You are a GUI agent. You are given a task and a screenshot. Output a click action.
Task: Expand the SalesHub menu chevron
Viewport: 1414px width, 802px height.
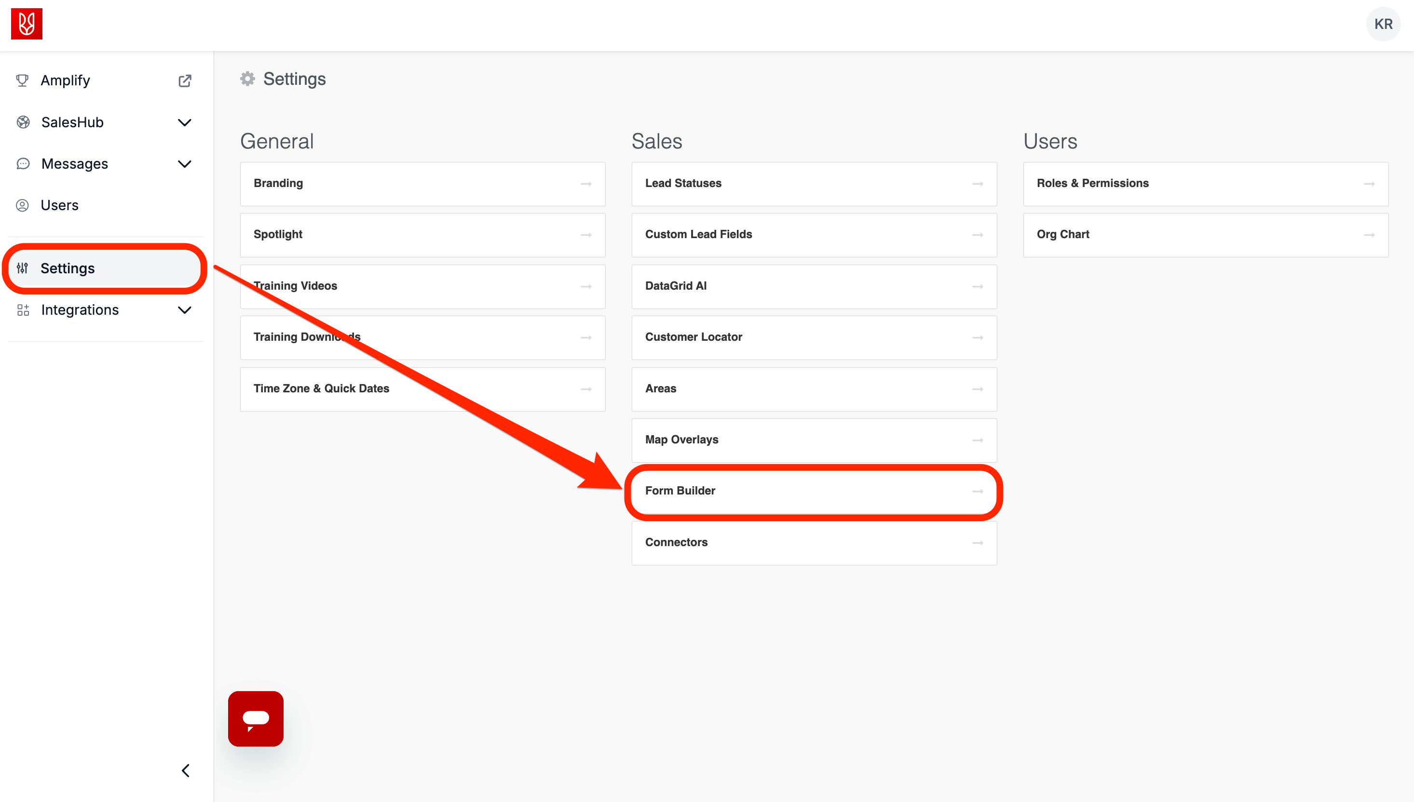[185, 122]
